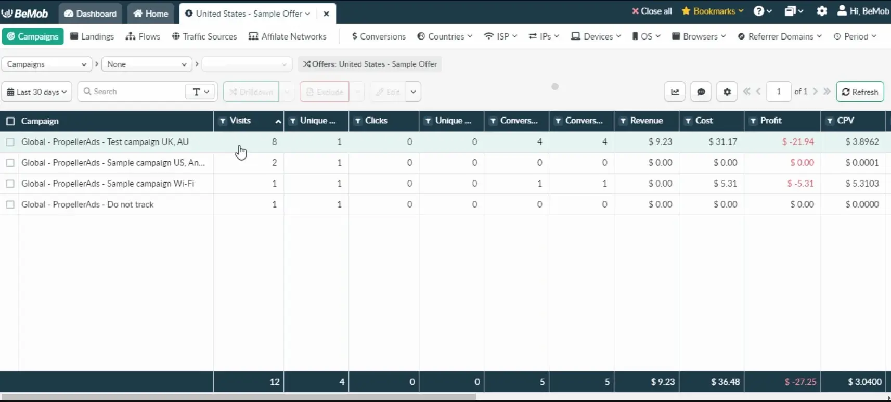The image size is (891, 402).
Task: Open the Traffic Sources tab
Action: pyautogui.click(x=204, y=36)
